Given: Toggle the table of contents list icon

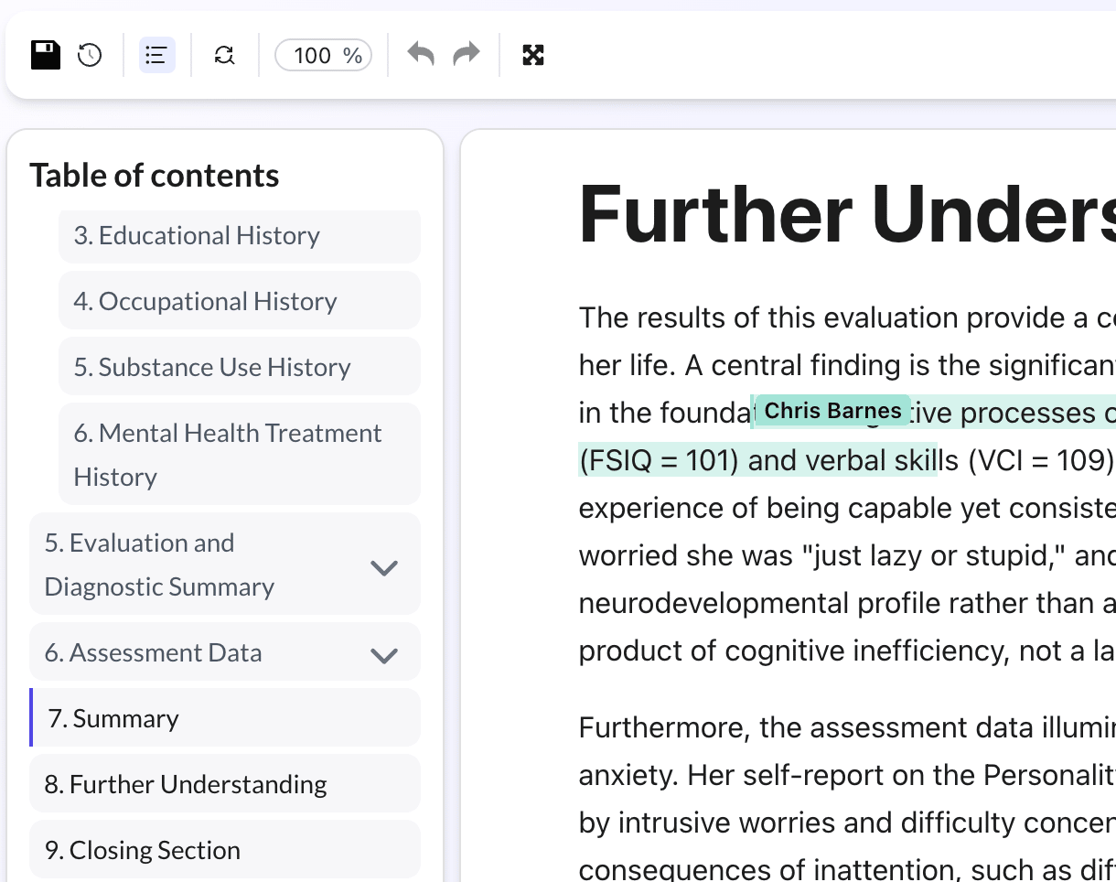Looking at the screenshot, I should (156, 55).
